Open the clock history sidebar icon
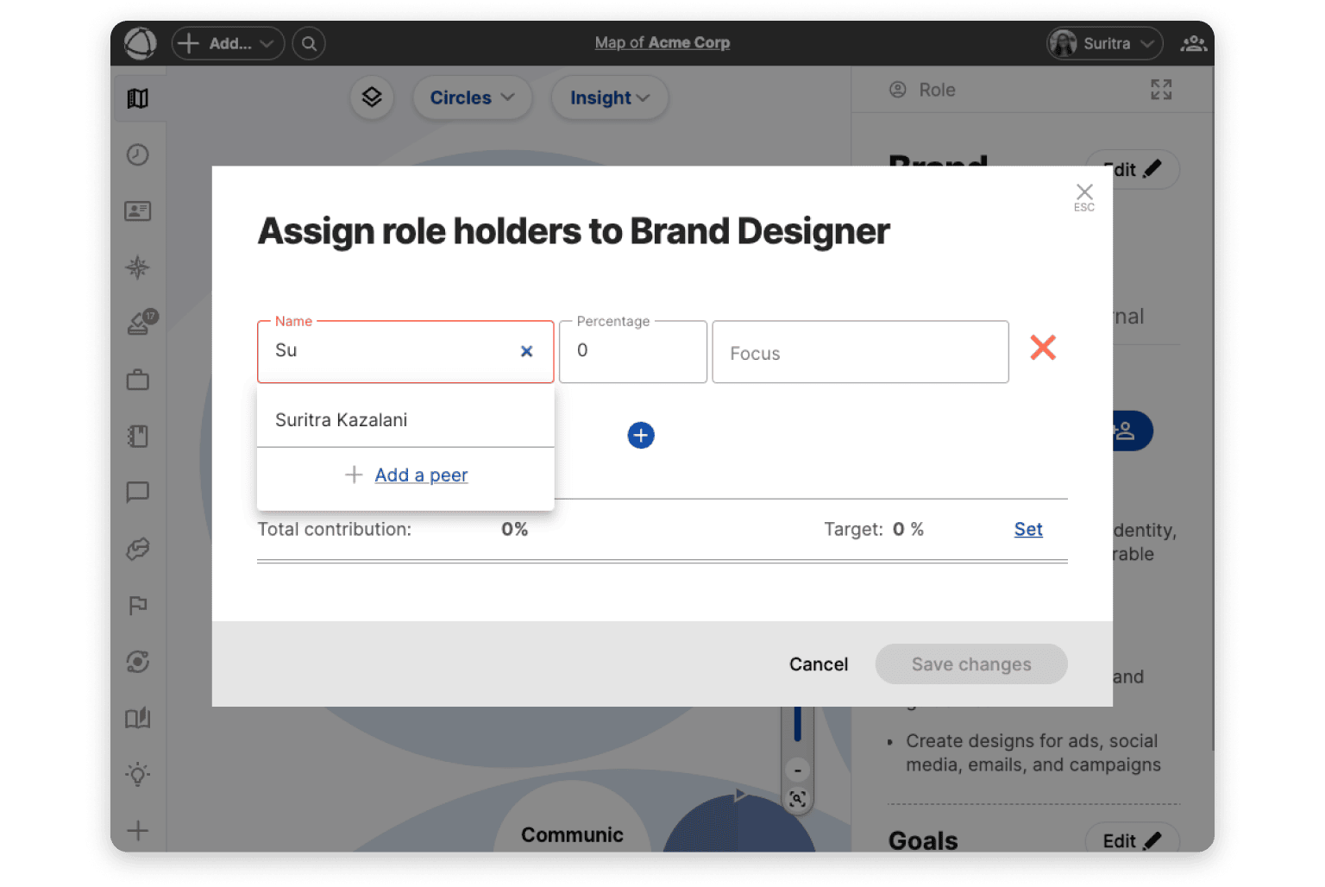This screenshot has height=887, width=1325. pyautogui.click(x=138, y=154)
